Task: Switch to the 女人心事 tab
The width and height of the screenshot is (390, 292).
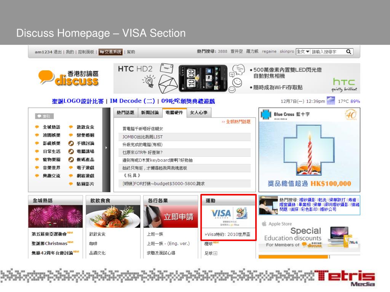Action: point(198,113)
